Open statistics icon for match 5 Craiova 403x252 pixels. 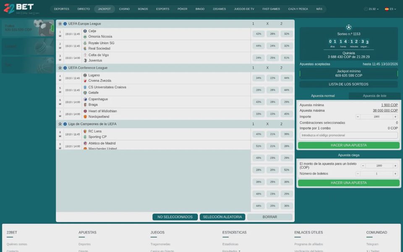coord(60,92)
